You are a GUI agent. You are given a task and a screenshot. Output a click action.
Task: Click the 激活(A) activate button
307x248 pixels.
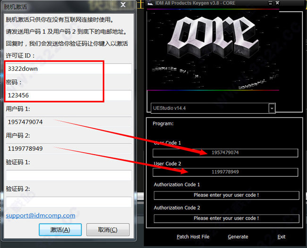tap(60, 230)
